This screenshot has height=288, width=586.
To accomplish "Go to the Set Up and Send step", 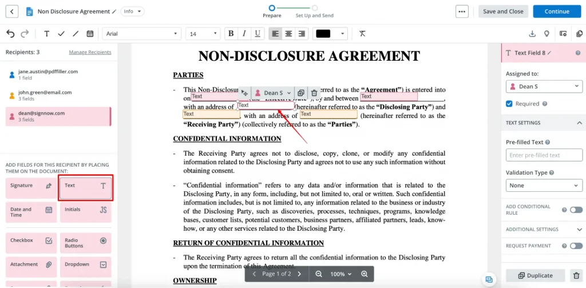I will [314, 11].
